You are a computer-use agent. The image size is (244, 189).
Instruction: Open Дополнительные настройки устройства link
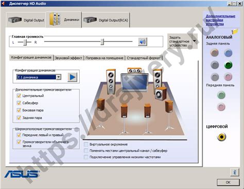pos(220,20)
